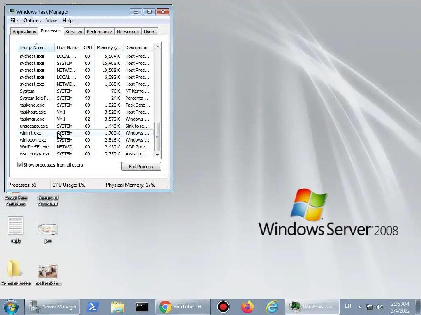Image resolution: width=421 pixels, height=315 pixels.
Task: Switch to the Performance tab
Action: pos(99,32)
